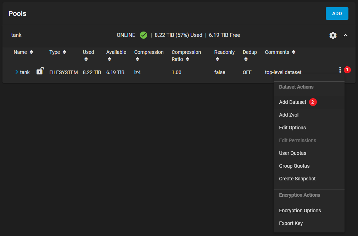Sort by Compression Ratio column

coord(188,59)
